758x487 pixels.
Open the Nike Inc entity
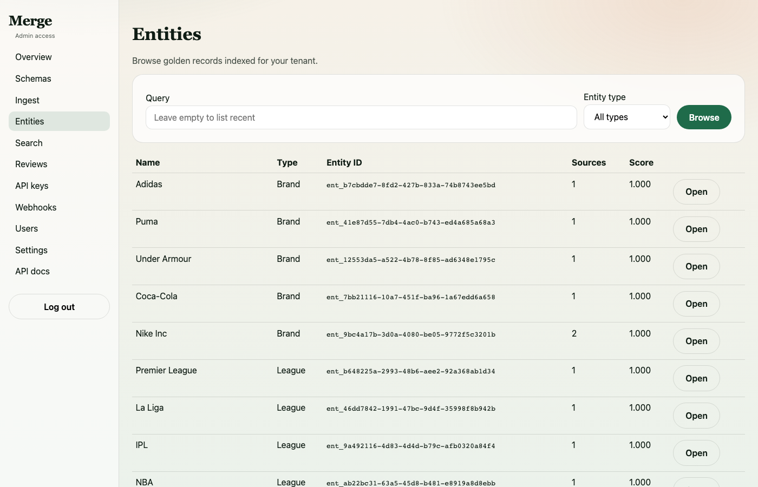(696, 341)
